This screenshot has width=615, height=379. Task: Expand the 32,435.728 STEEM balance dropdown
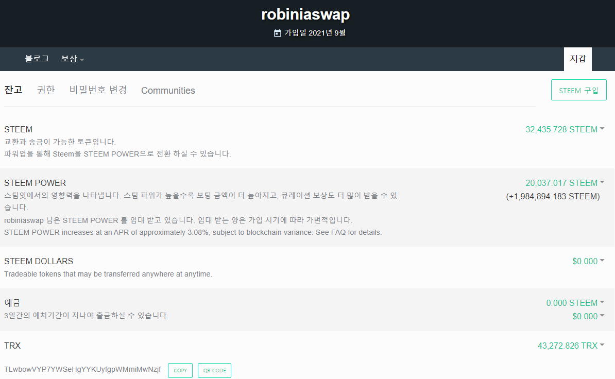565,129
